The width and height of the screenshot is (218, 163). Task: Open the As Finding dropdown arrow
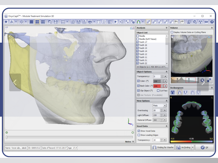(193, 147)
